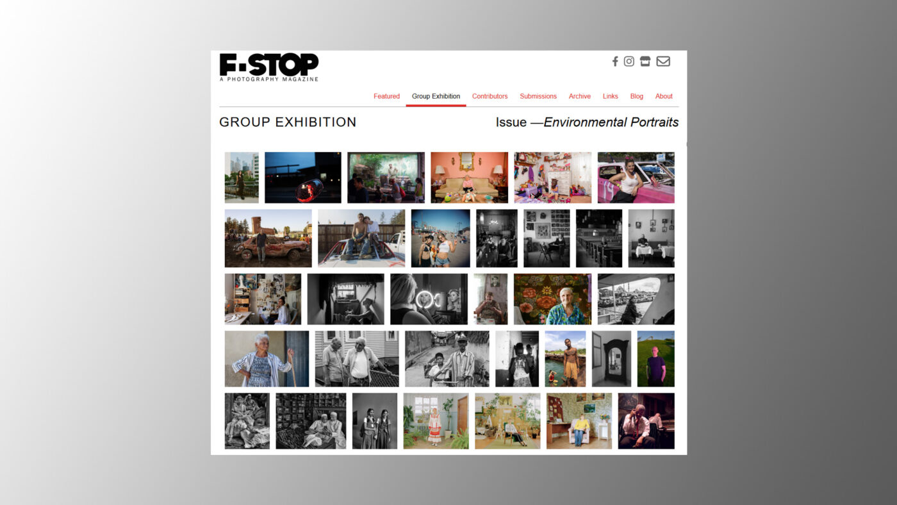The width and height of the screenshot is (897, 505).
Task: Navigate to the Archive link
Action: 580,96
